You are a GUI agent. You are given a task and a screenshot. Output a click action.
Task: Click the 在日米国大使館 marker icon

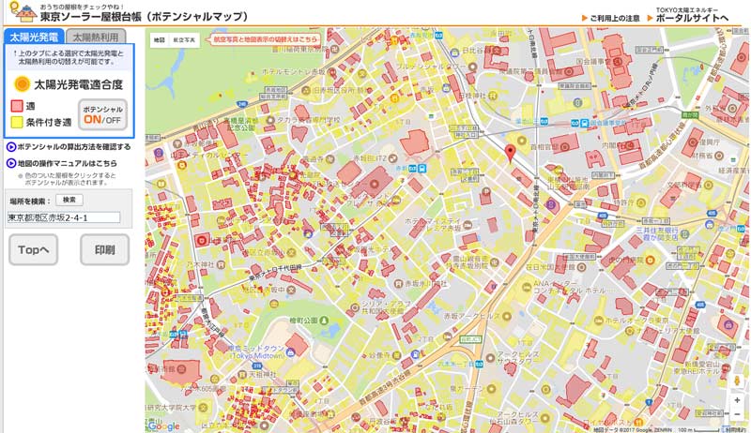581,267
